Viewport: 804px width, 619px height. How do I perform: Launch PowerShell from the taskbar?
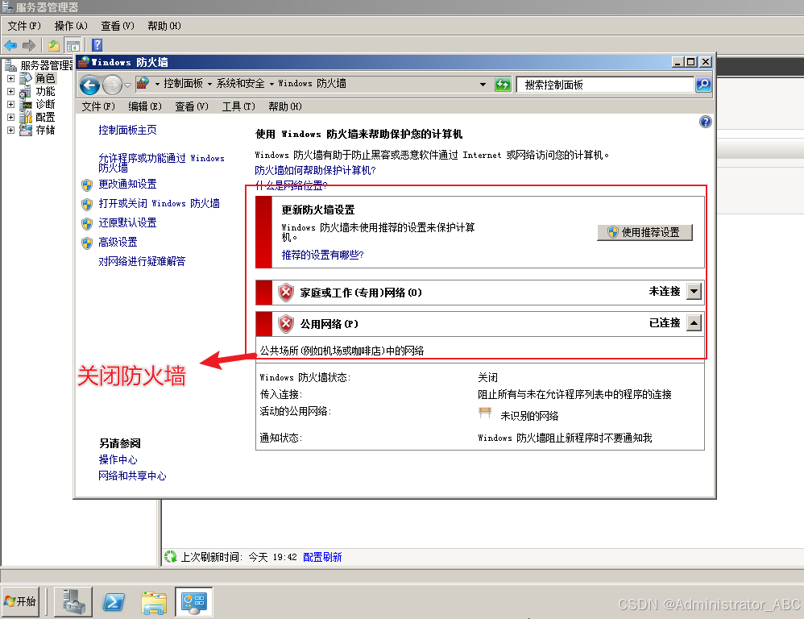point(114,601)
